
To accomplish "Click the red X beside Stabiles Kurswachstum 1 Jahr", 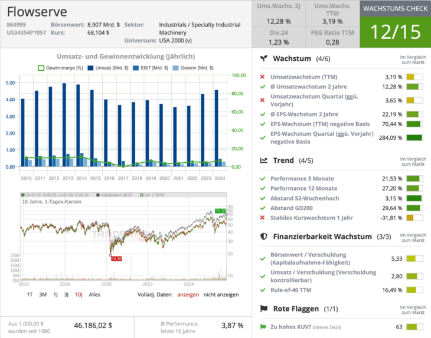I will click(262, 218).
